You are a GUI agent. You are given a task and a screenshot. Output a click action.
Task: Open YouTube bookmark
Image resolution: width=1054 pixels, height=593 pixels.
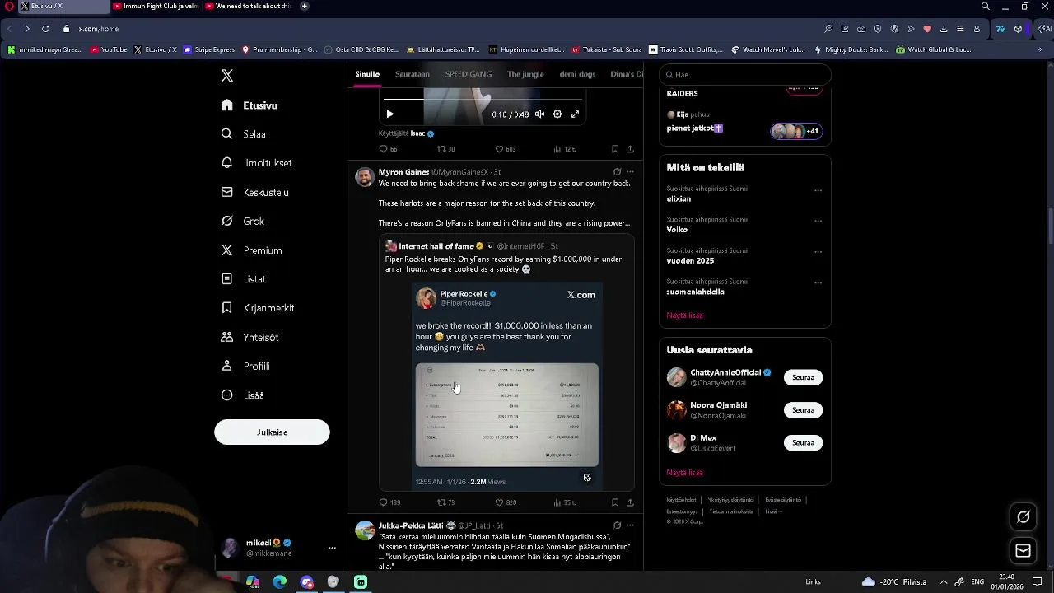click(x=109, y=49)
